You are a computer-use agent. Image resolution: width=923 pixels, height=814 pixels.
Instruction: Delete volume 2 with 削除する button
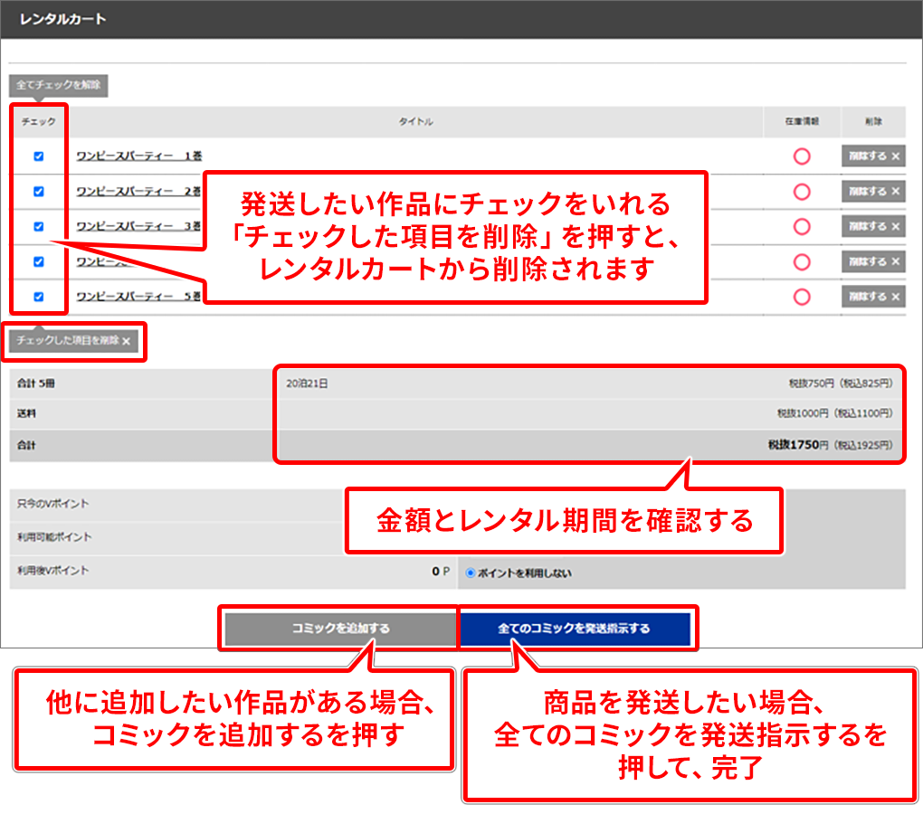click(x=873, y=192)
